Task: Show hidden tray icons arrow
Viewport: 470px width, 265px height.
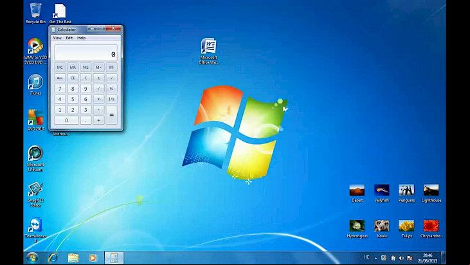Action: [x=375, y=258]
